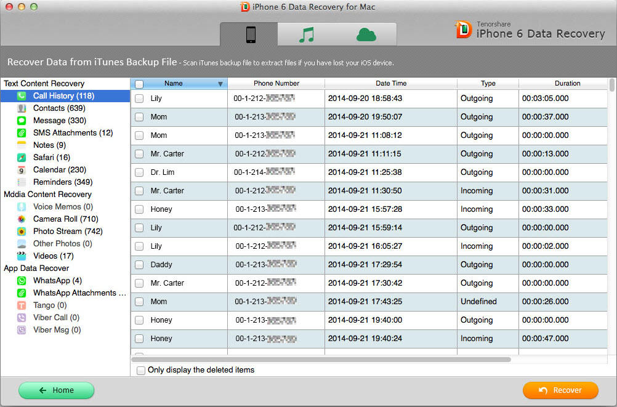Switch to the iTunes music note tab

click(x=306, y=34)
